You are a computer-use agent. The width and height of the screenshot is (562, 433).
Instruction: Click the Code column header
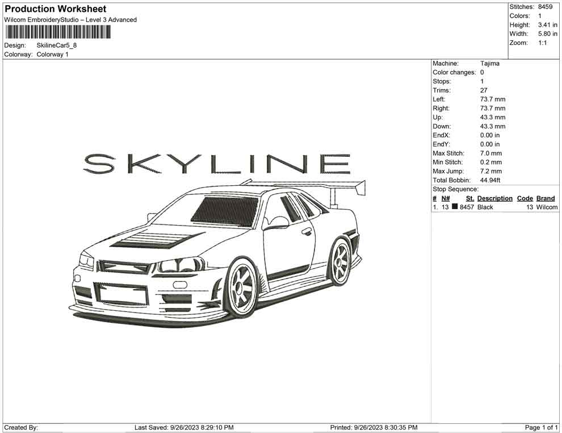pos(525,198)
